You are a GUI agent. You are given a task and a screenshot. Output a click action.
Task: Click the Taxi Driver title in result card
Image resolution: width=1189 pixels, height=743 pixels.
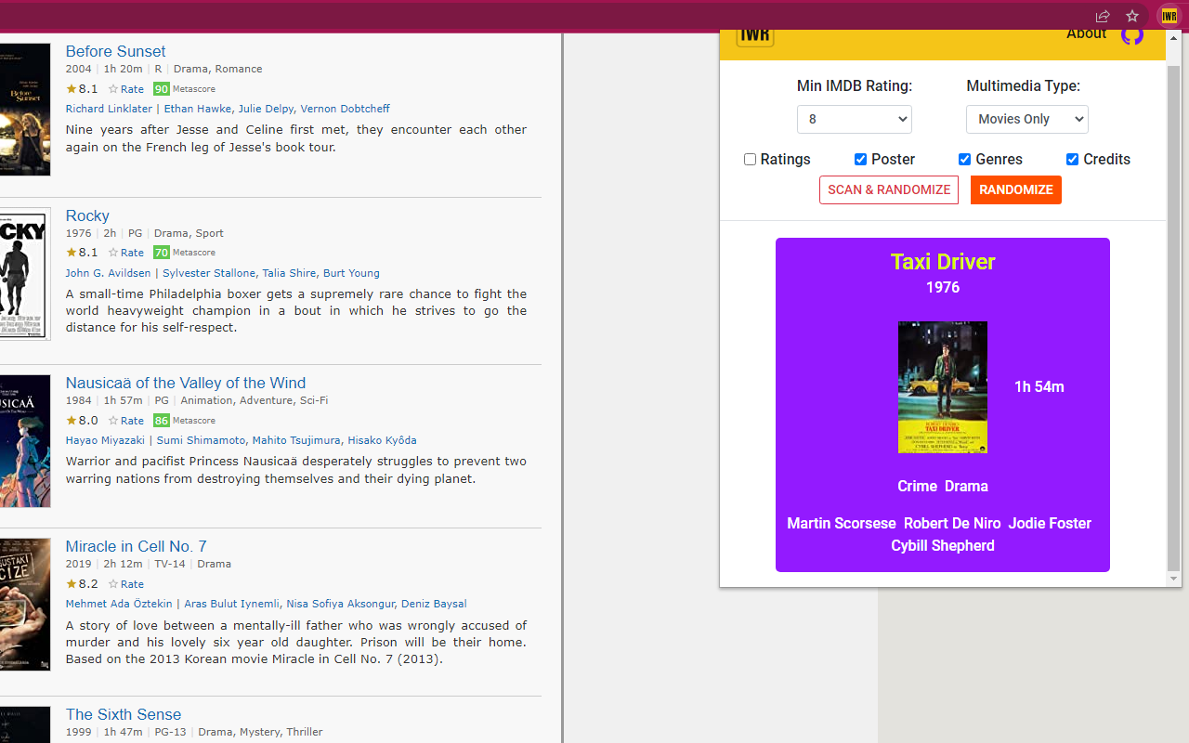(x=943, y=262)
